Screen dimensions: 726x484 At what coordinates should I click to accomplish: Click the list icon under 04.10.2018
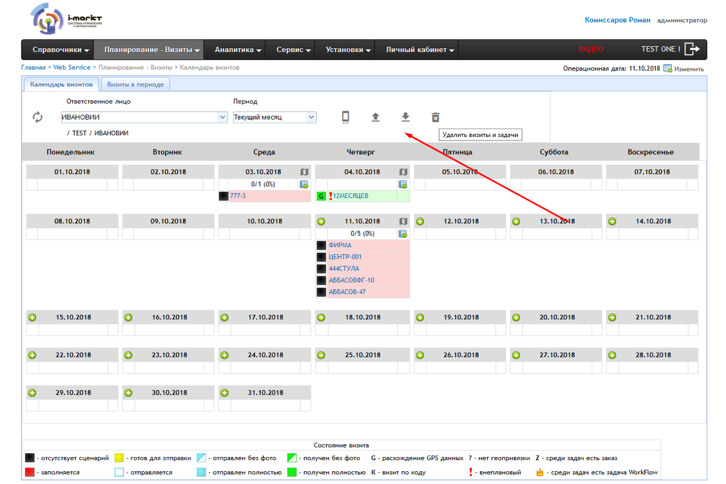coord(403,184)
